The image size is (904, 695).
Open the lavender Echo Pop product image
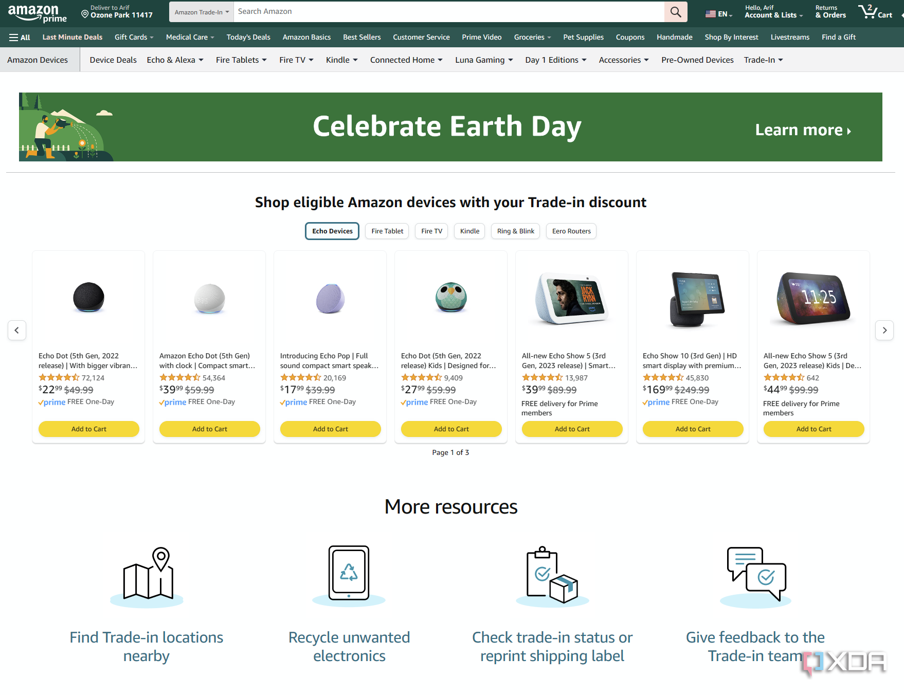click(x=330, y=298)
